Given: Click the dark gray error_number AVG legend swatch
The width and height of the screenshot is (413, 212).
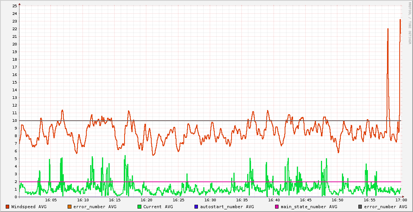Looking at the screenshot, I should [360, 207].
